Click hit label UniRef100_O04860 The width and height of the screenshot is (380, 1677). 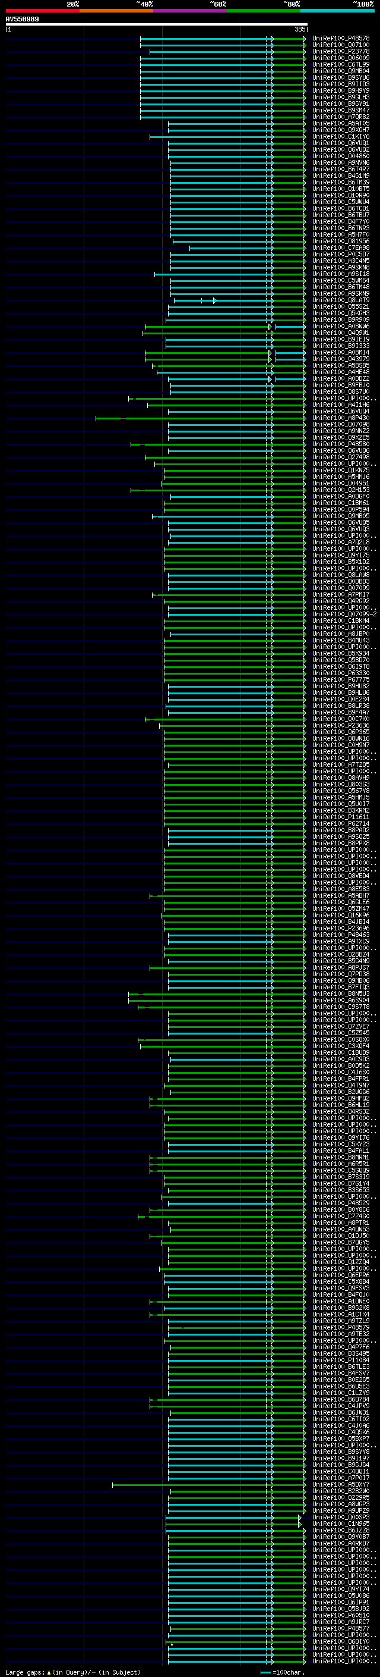[341, 156]
